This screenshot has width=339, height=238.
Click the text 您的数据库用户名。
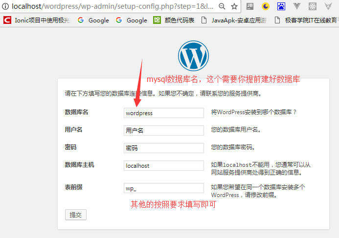[x=236, y=130]
